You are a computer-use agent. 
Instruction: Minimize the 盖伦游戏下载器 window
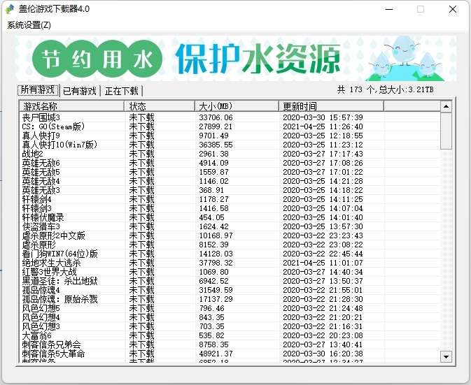[389, 9]
